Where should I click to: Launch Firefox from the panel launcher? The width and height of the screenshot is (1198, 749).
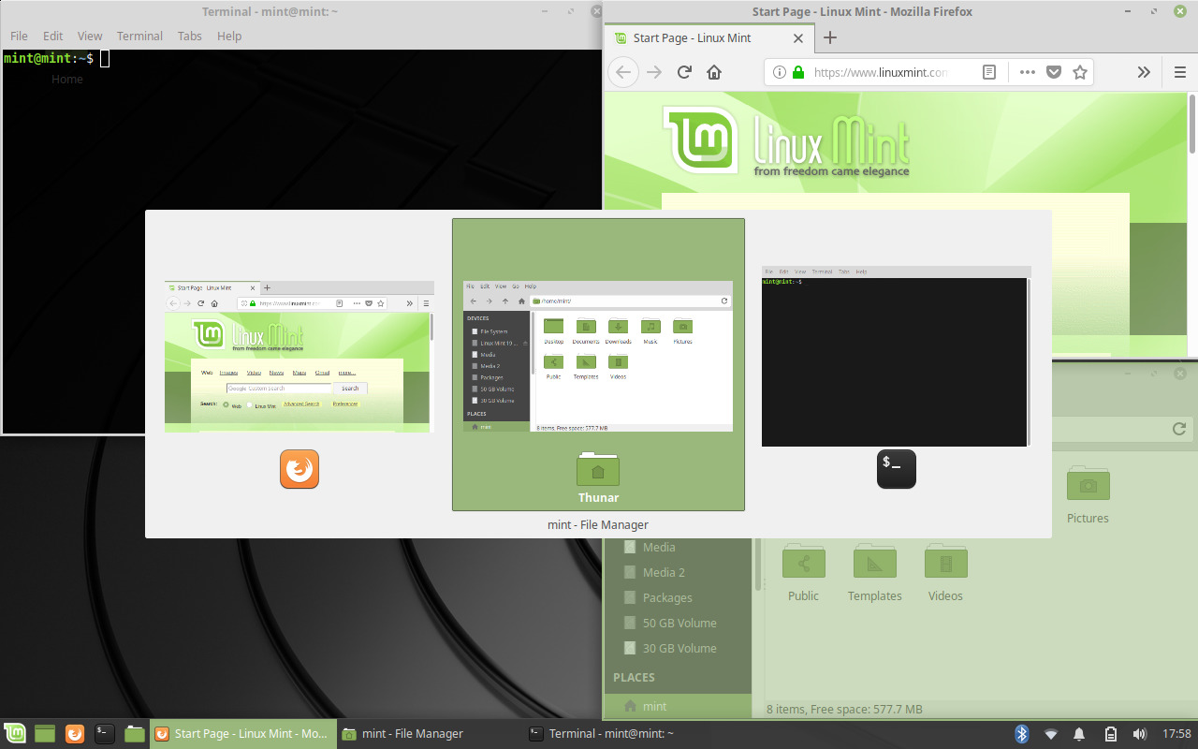tap(73, 733)
